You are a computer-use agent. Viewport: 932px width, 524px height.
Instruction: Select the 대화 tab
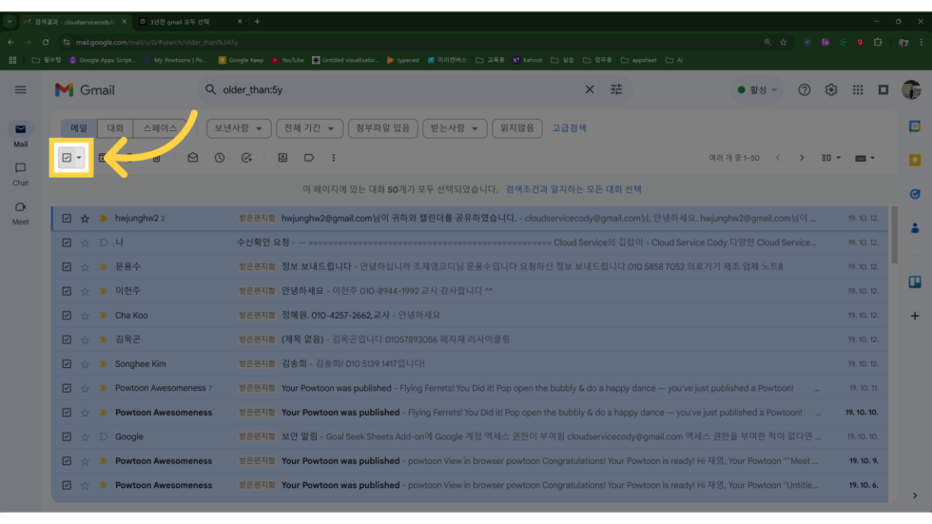point(115,128)
